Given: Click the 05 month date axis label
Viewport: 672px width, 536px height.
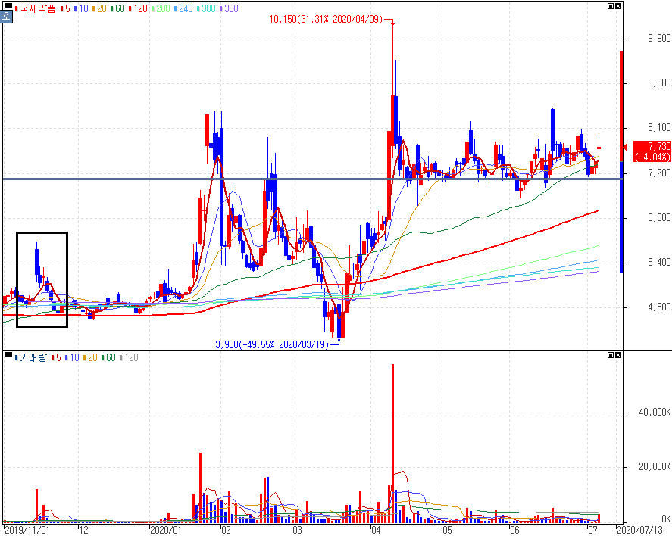Looking at the screenshot, I should pyautogui.click(x=447, y=530).
